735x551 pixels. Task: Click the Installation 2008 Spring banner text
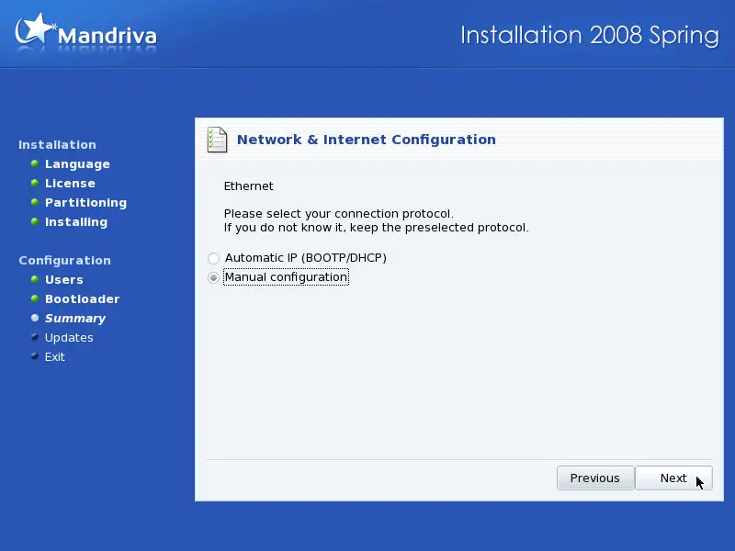[x=590, y=36]
